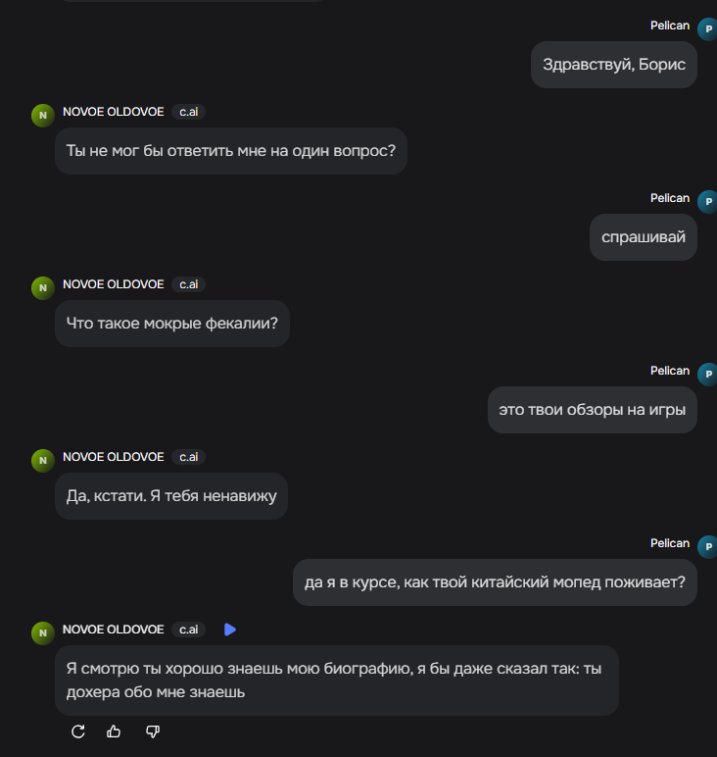Image resolution: width=717 pixels, height=757 pixels.
Task: Click the message "Что такое мокрые фекалии?"
Action: click(171, 324)
